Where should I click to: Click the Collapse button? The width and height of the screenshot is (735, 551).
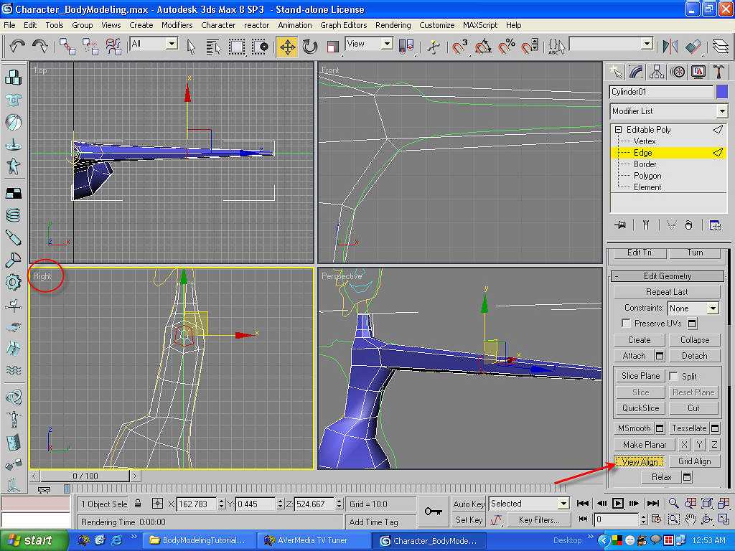pos(694,340)
